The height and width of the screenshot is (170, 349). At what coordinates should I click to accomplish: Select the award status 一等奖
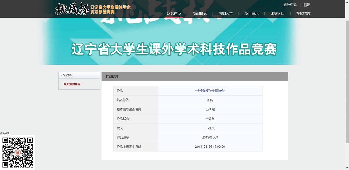tap(210, 119)
